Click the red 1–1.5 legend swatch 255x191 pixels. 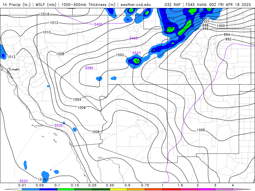tap(171, 189)
